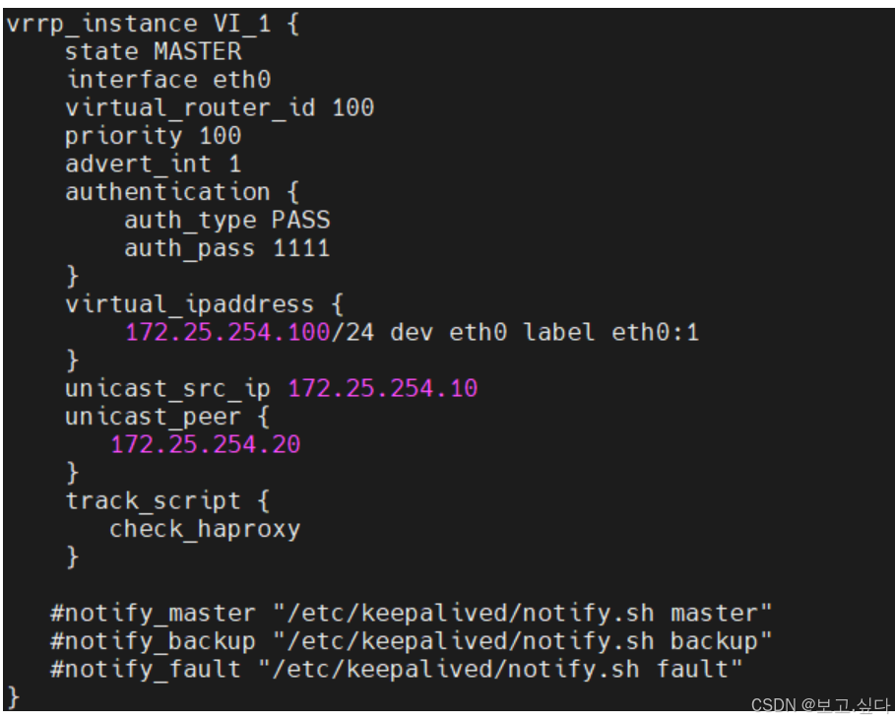Click on advert_int 1 text
The image size is (895, 721).
(153, 164)
